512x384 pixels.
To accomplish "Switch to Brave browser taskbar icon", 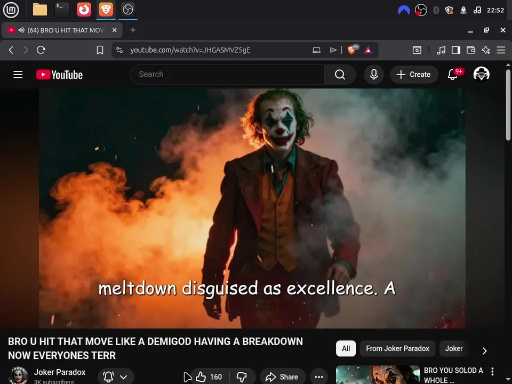I will tap(106, 10).
